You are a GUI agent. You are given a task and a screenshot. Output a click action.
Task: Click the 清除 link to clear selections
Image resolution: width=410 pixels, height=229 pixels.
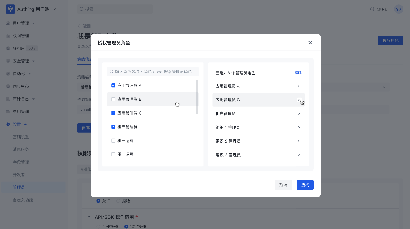coord(298,73)
